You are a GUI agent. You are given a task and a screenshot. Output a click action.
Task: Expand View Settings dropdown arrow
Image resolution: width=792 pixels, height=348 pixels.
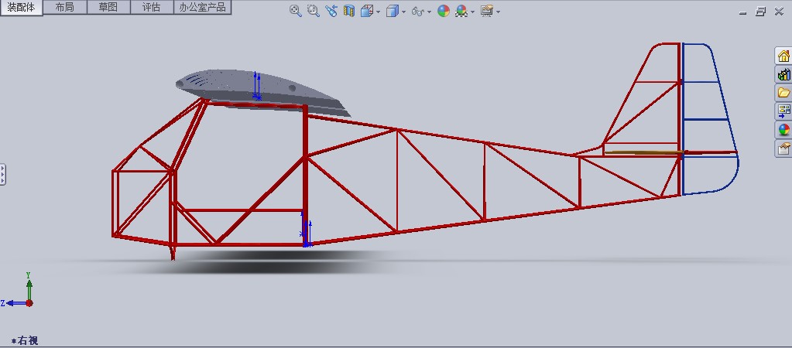pyautogui.click(x=498, y=12)
